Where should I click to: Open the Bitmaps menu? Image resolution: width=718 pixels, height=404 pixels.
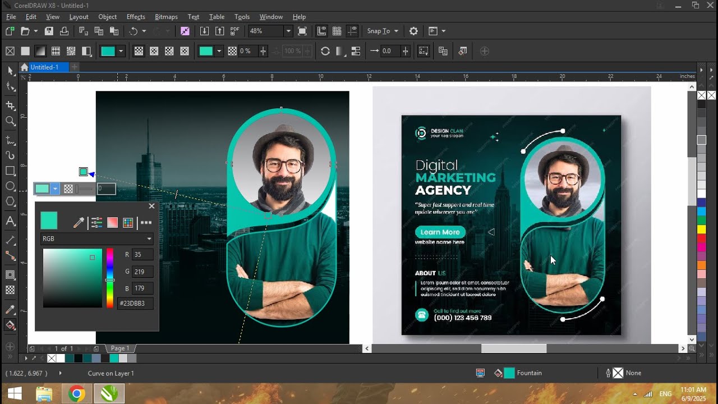click(166, 17)
